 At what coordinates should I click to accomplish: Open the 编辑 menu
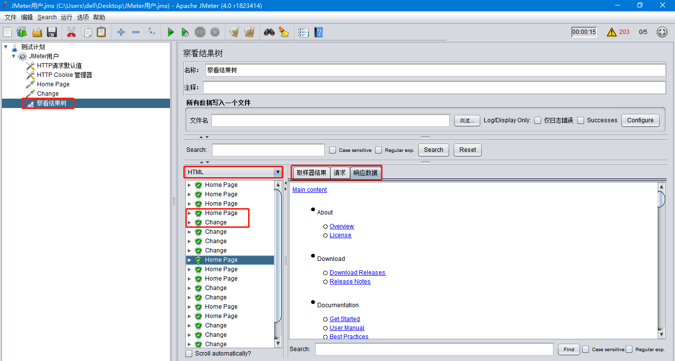pyautogui.click(x=27, y=17)
